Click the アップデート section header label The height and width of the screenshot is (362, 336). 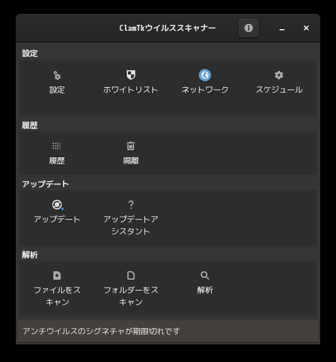[x=45, y=184]
